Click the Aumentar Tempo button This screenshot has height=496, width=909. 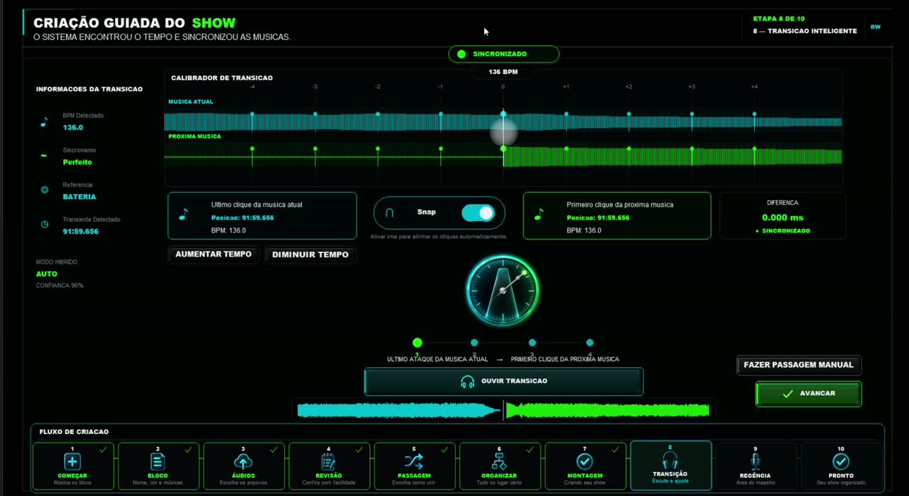click(214, 254)
